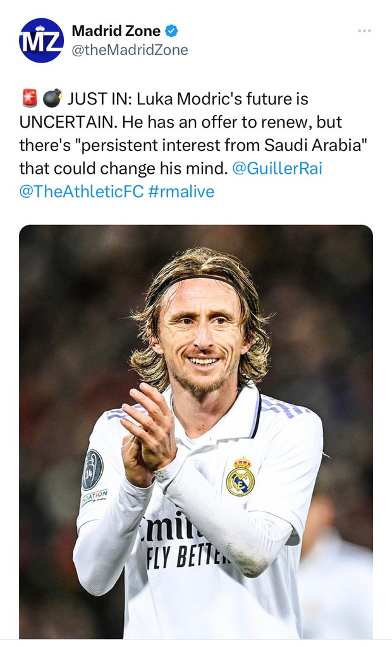Click the bomb emoji
Image resolution: width=392 pixels, height=647 pixels.
(x=52, y=99)
